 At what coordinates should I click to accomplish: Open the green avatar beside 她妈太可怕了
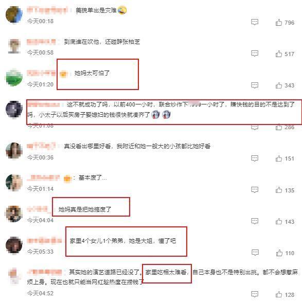14,77
